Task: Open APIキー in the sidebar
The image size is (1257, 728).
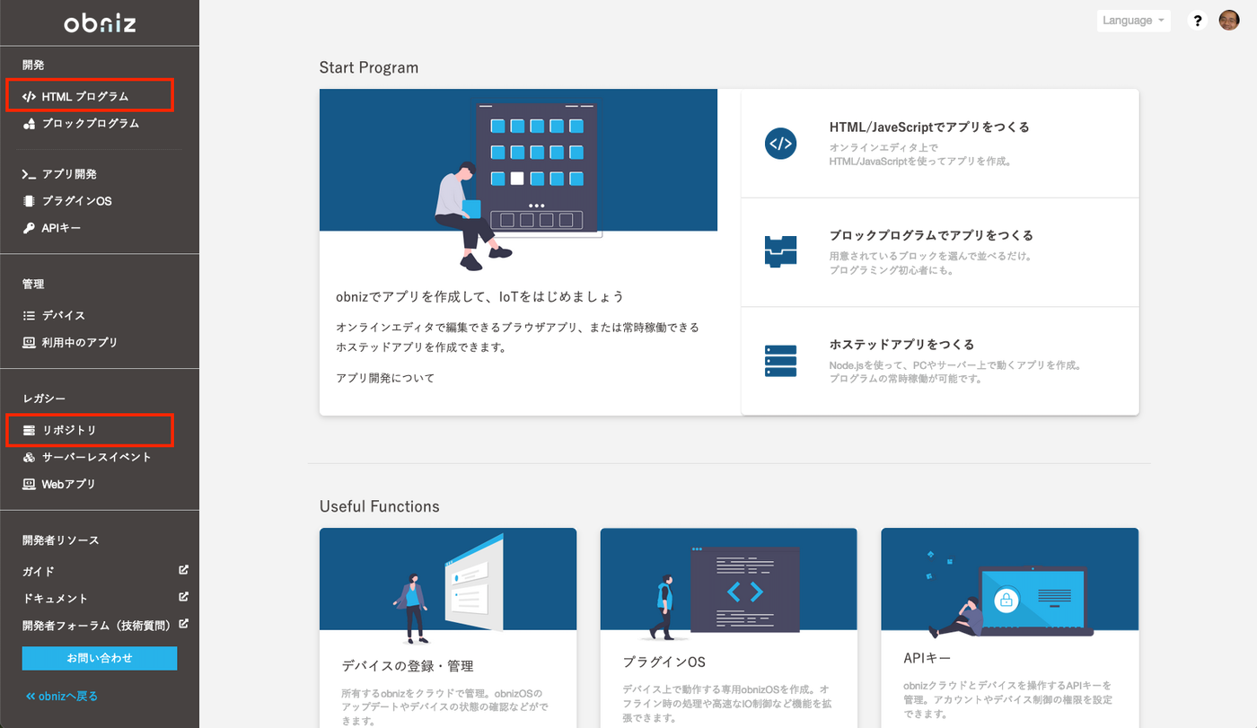Action: tap(61, 228)
